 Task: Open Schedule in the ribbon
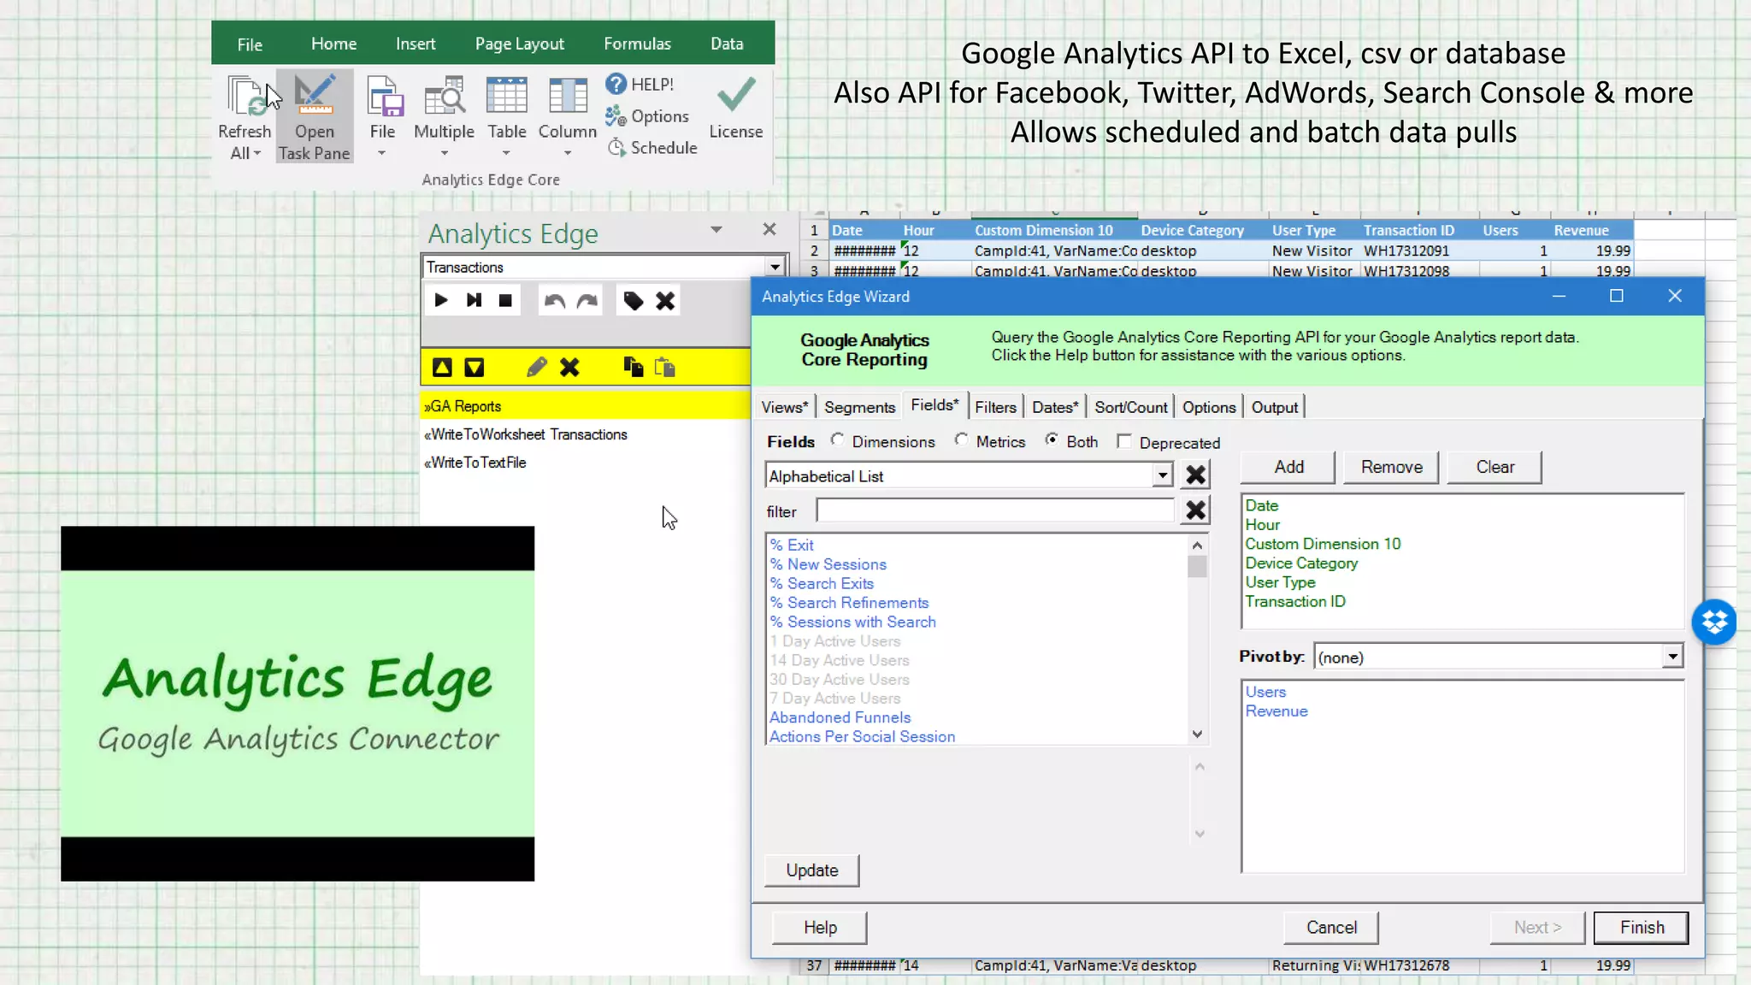[x=652, y=147]
